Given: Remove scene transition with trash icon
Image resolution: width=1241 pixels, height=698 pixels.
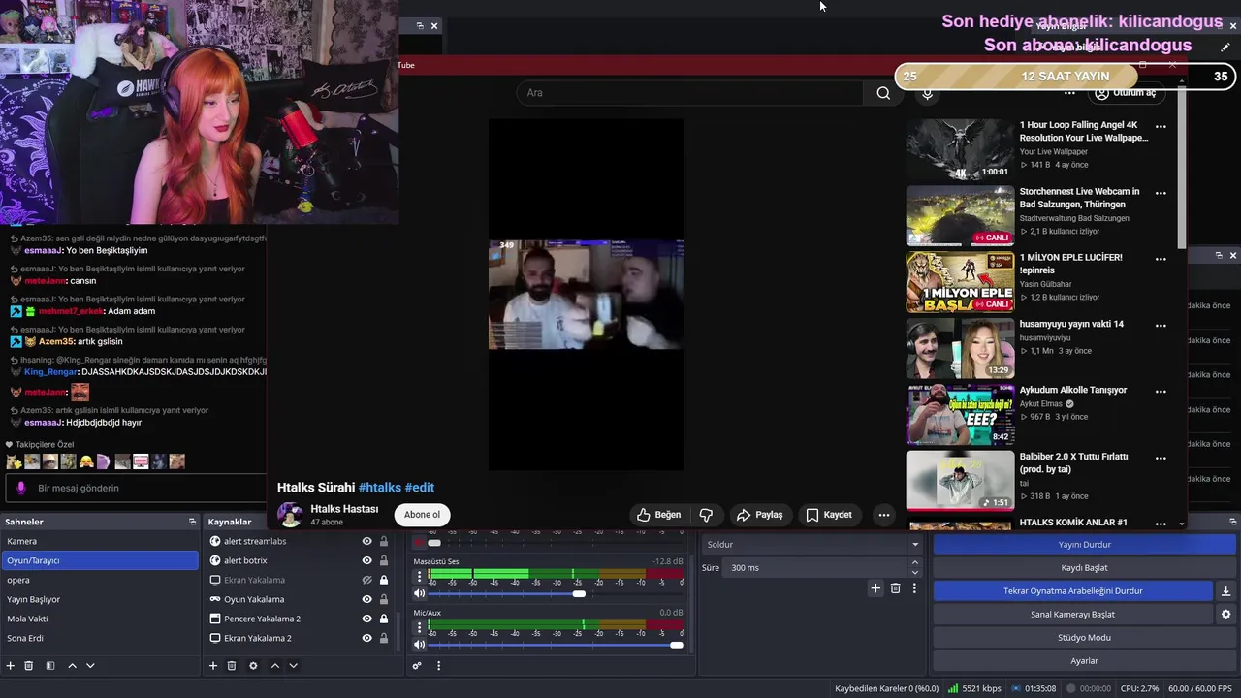Looking at the screenshot, I should (x=895, y=588).
